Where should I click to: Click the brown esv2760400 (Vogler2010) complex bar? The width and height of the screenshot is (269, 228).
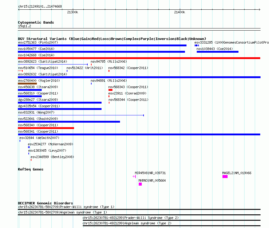[27, 84]
